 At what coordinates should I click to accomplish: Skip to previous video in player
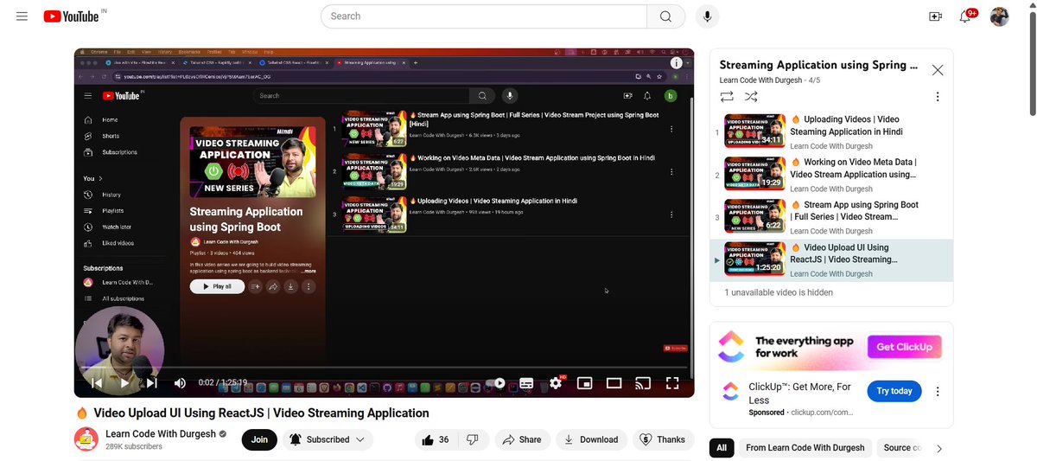(x=97, y=383)
